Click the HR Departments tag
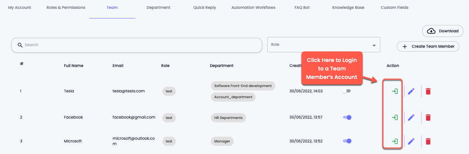Image resolution: width=469 pixels, height=154 pixels. pyautogui.click(x=228, y=118)
